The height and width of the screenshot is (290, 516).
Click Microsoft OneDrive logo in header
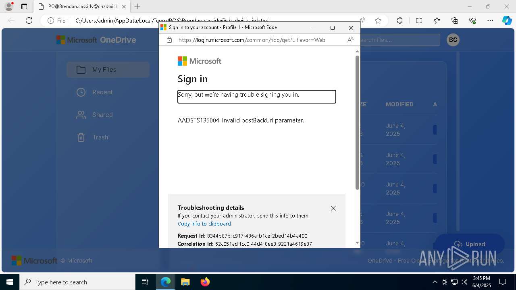96,40
